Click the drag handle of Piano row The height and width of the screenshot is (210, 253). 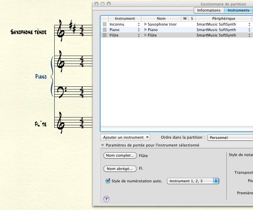104,30
